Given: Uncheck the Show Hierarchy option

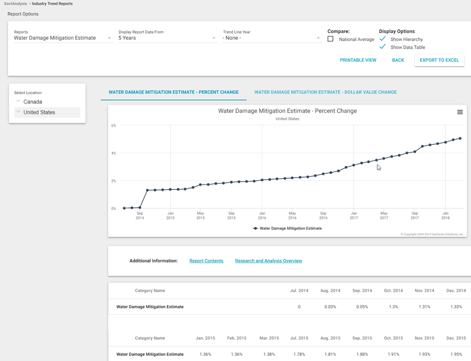Looking at the screenshot, I should [x=383, y=39].
